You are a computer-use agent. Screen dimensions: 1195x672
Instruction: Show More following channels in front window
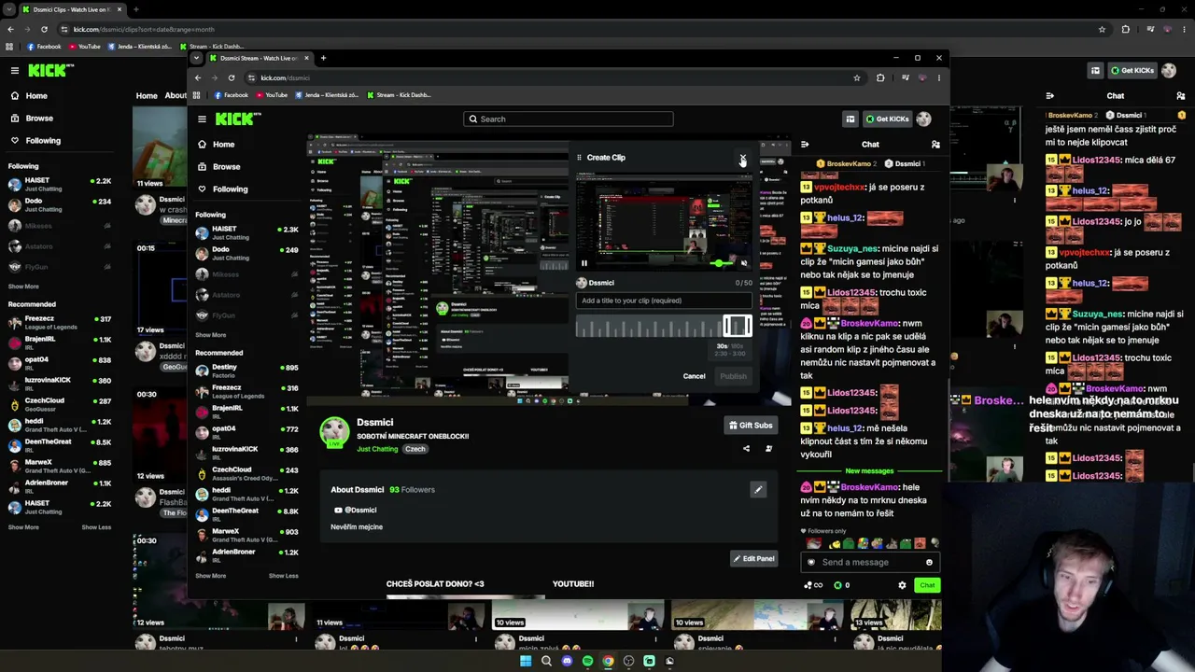click(x=211, y=335)
